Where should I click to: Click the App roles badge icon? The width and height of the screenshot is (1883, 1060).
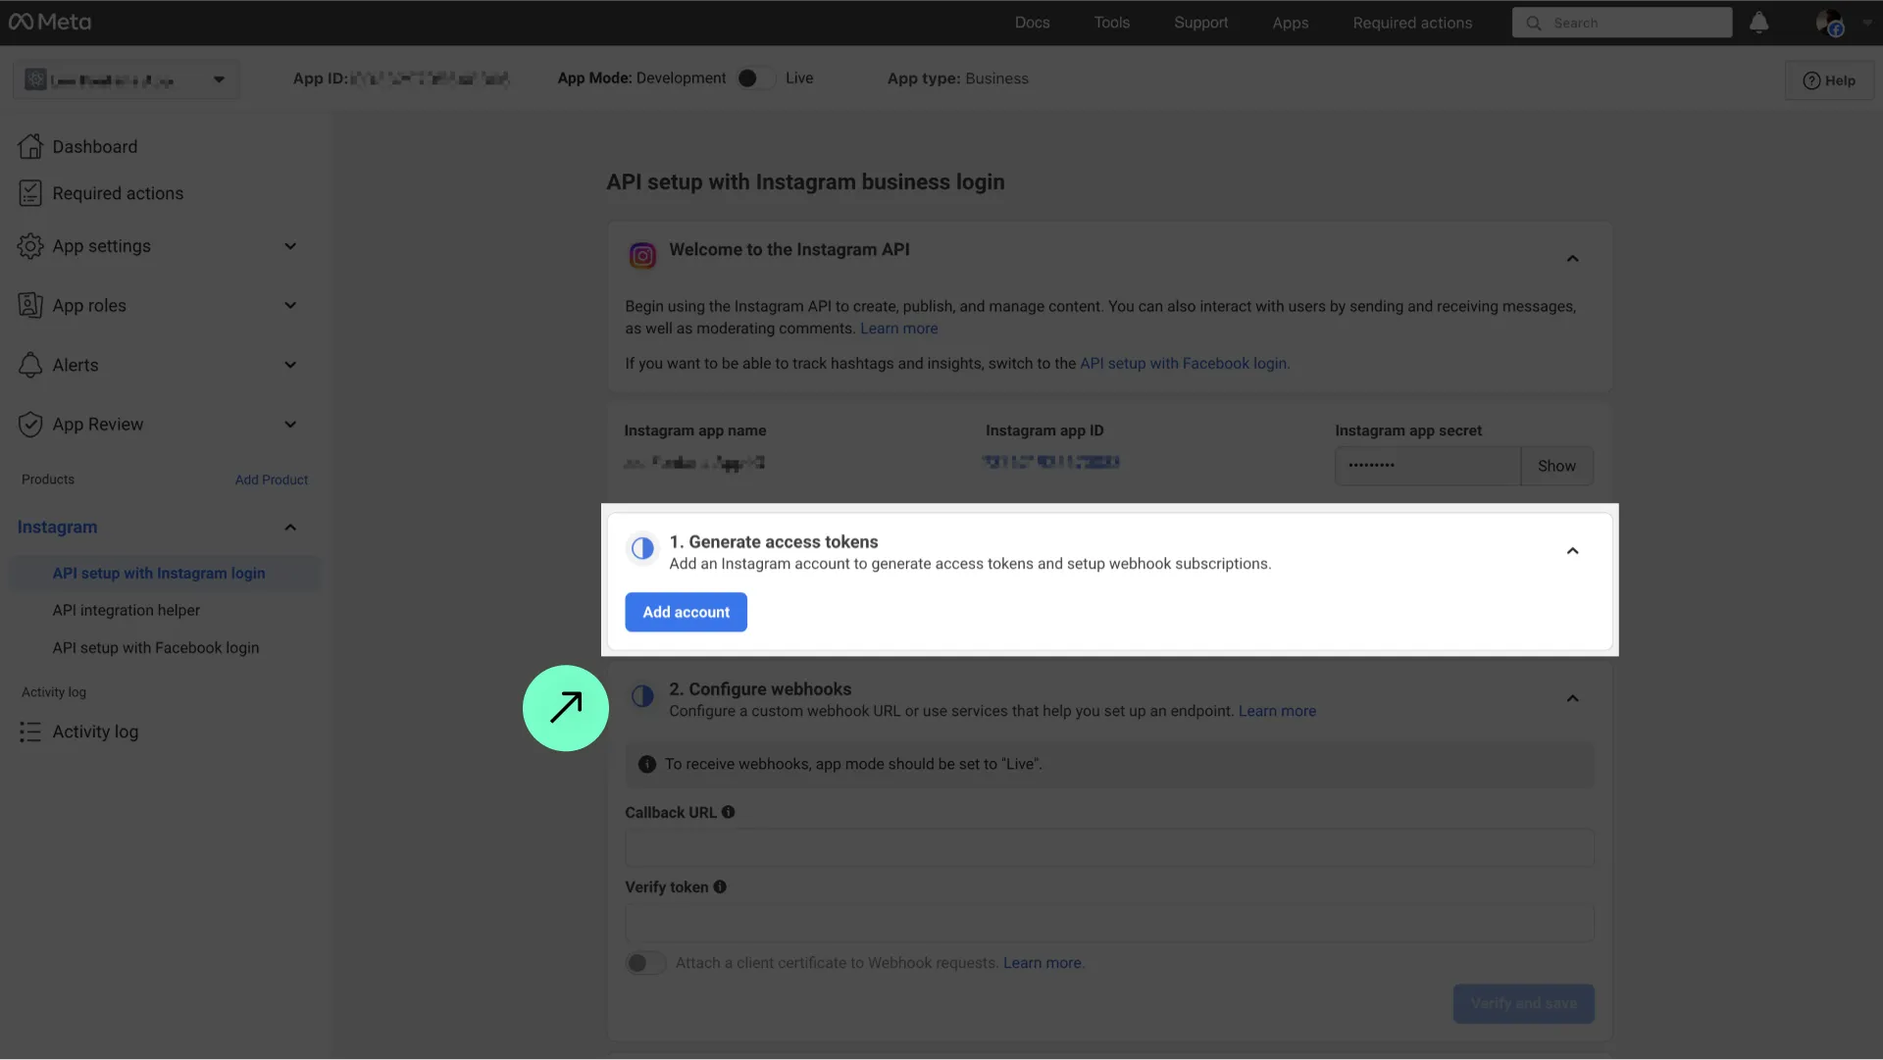pyautogui.click(x=30, y=305)
